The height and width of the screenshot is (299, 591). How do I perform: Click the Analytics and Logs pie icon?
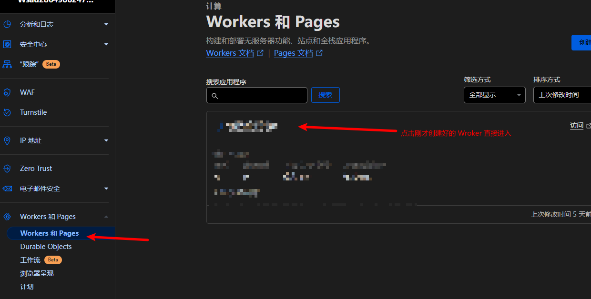7,24
